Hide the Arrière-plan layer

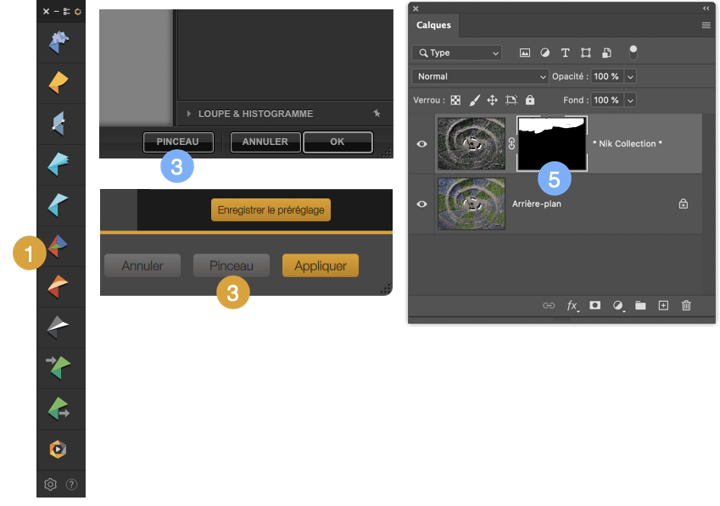pos(421,204)
